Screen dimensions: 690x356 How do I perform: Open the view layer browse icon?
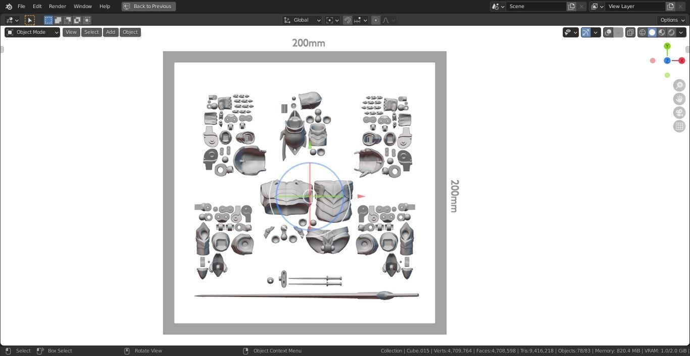pos(597,7)
